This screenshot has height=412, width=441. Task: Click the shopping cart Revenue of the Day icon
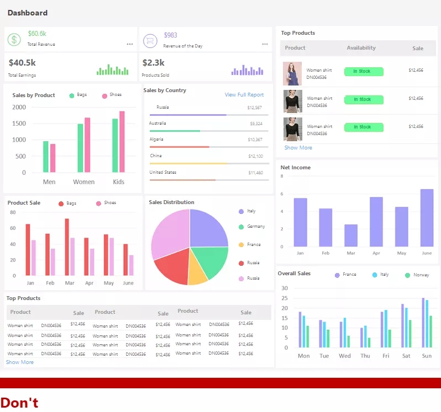150,41
